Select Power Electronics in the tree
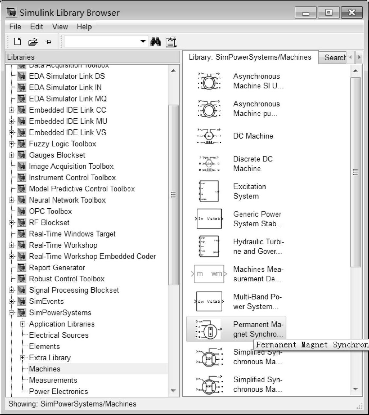 point(58,391)
